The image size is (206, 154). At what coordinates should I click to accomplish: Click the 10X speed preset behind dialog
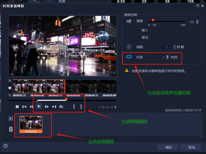tap(190, 2)
